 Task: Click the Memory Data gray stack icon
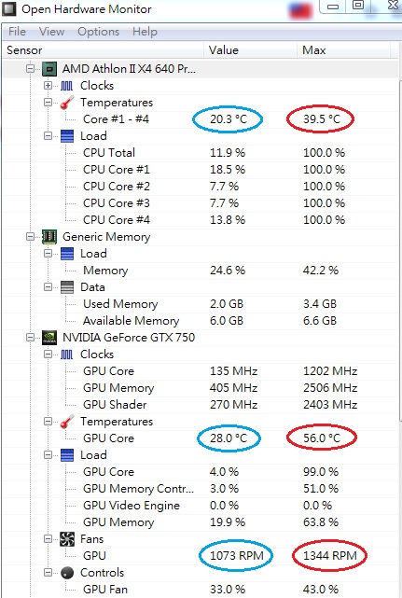(x=67, y=287)
